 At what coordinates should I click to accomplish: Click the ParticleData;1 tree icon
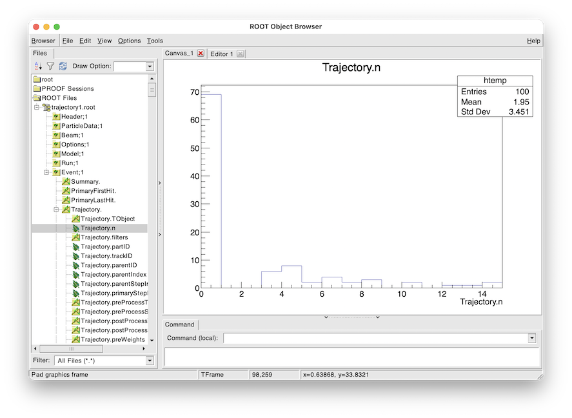pyautogui.click(x=56, y=126)
